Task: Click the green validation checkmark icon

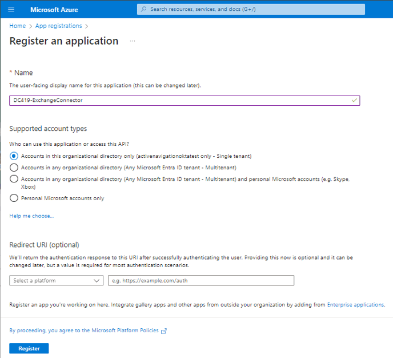Action: (x=354, y=100)
